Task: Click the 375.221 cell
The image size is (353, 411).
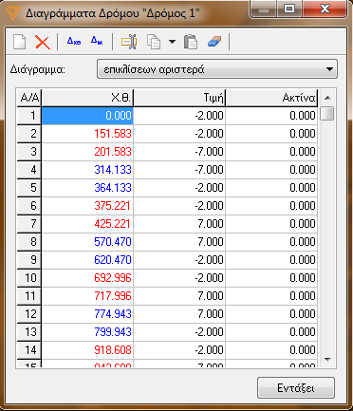Action: [87, 206]
